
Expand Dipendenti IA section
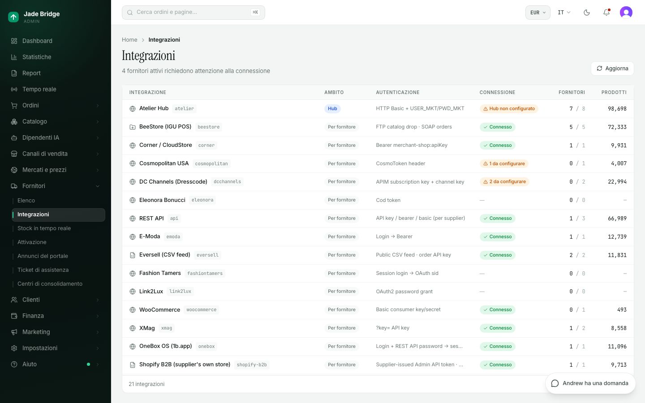click(x=56, y=137)
